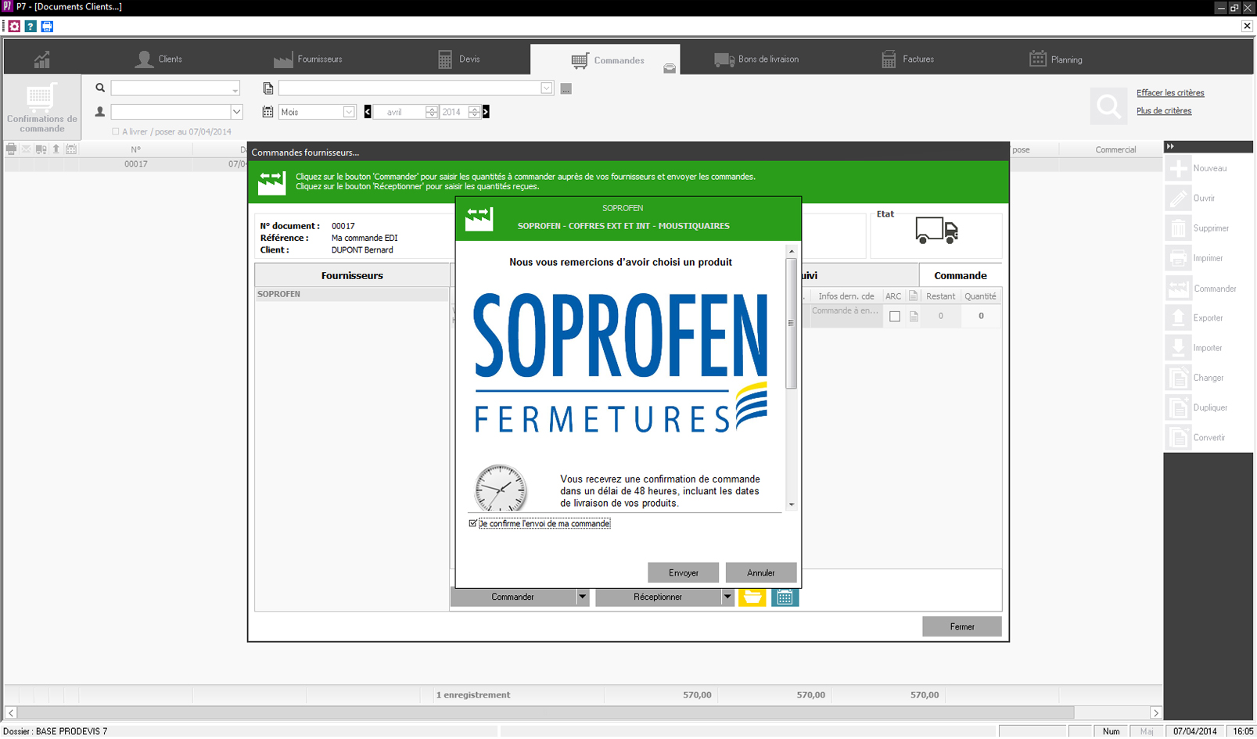Switch to the Devis tab
The image size is (1257, 739).
point(459,59)
